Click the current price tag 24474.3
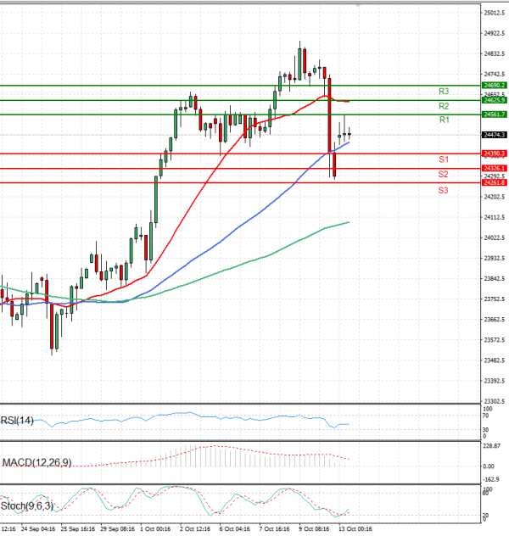509x536 pixels. pyautogui.click(x=494, y=135)
